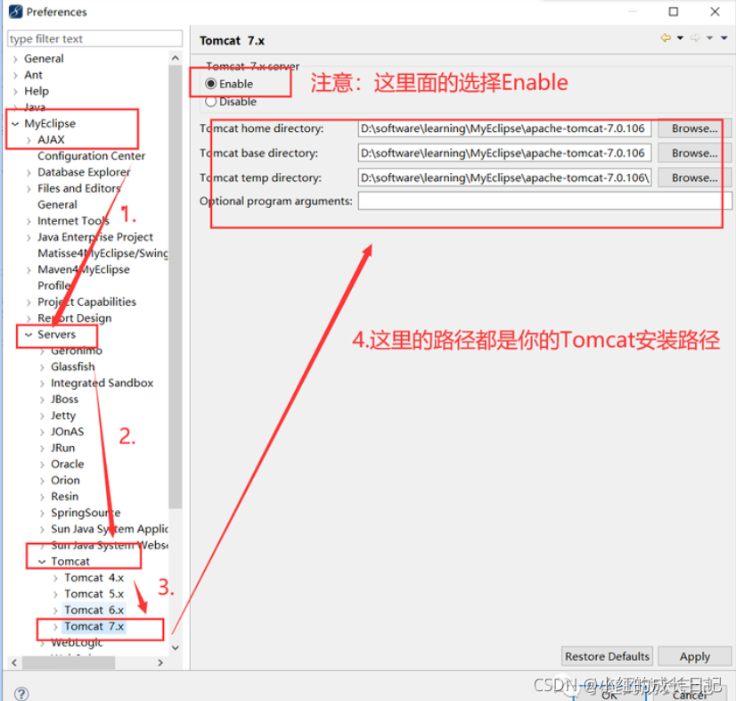Open the back history dropdown arrow
Screen dimensions: 736x701
click(680, 38)
